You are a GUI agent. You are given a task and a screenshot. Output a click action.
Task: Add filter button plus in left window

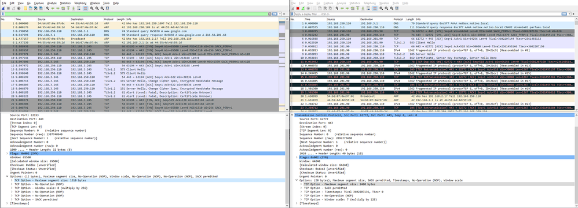[283, 14]
